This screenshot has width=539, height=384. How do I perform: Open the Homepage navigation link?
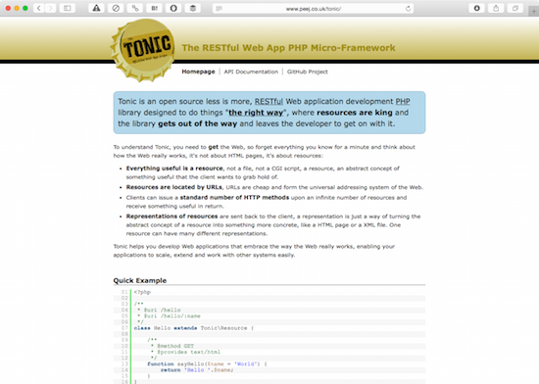[198, 72]
